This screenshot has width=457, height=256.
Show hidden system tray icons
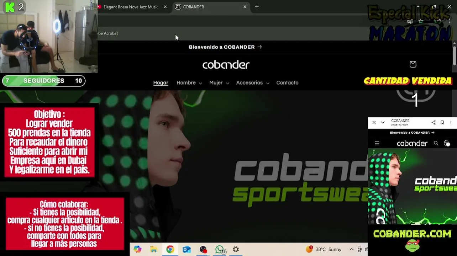click(351, 250)
